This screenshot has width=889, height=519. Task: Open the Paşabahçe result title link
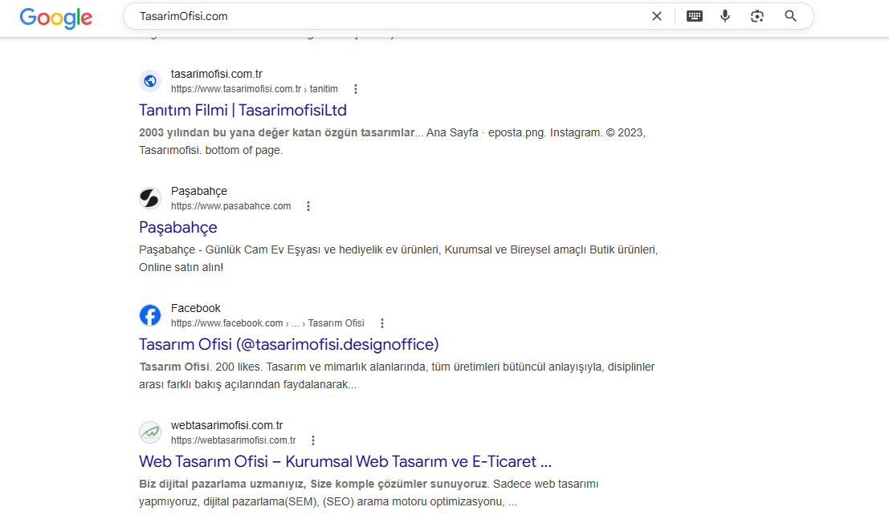(178, 227)
